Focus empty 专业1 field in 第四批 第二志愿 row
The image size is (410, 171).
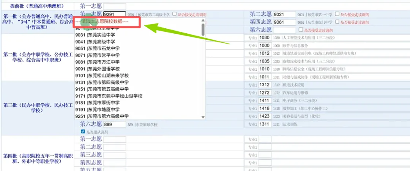[265, 147]
